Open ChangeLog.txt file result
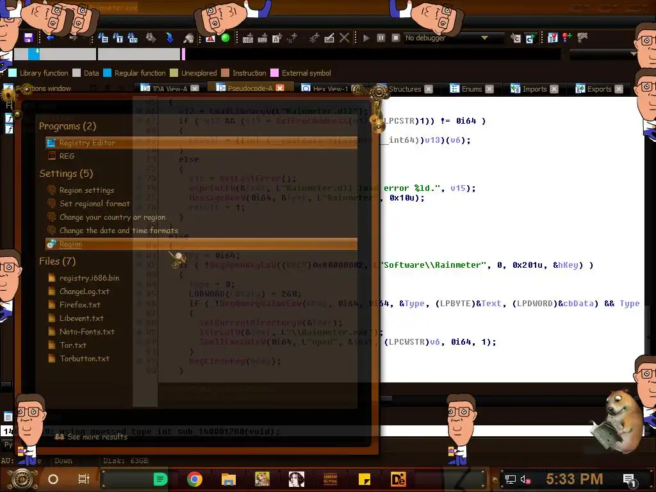Viewport: 656px width, 492px height. pos(201,291)
